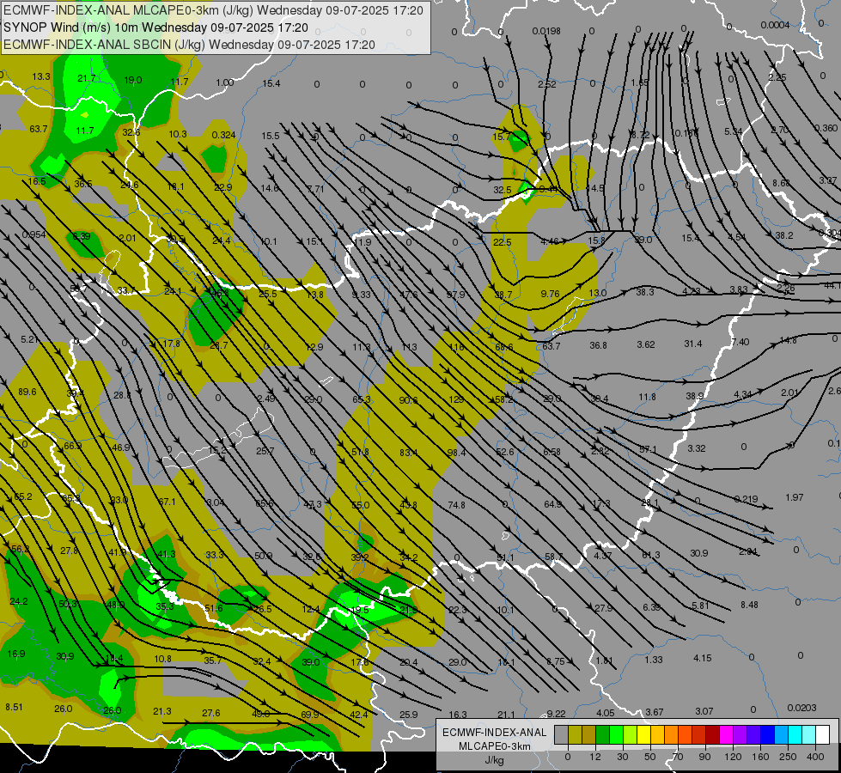
Task: Click the legend label 'MLCAPE0-3km'
Action: 494,746
